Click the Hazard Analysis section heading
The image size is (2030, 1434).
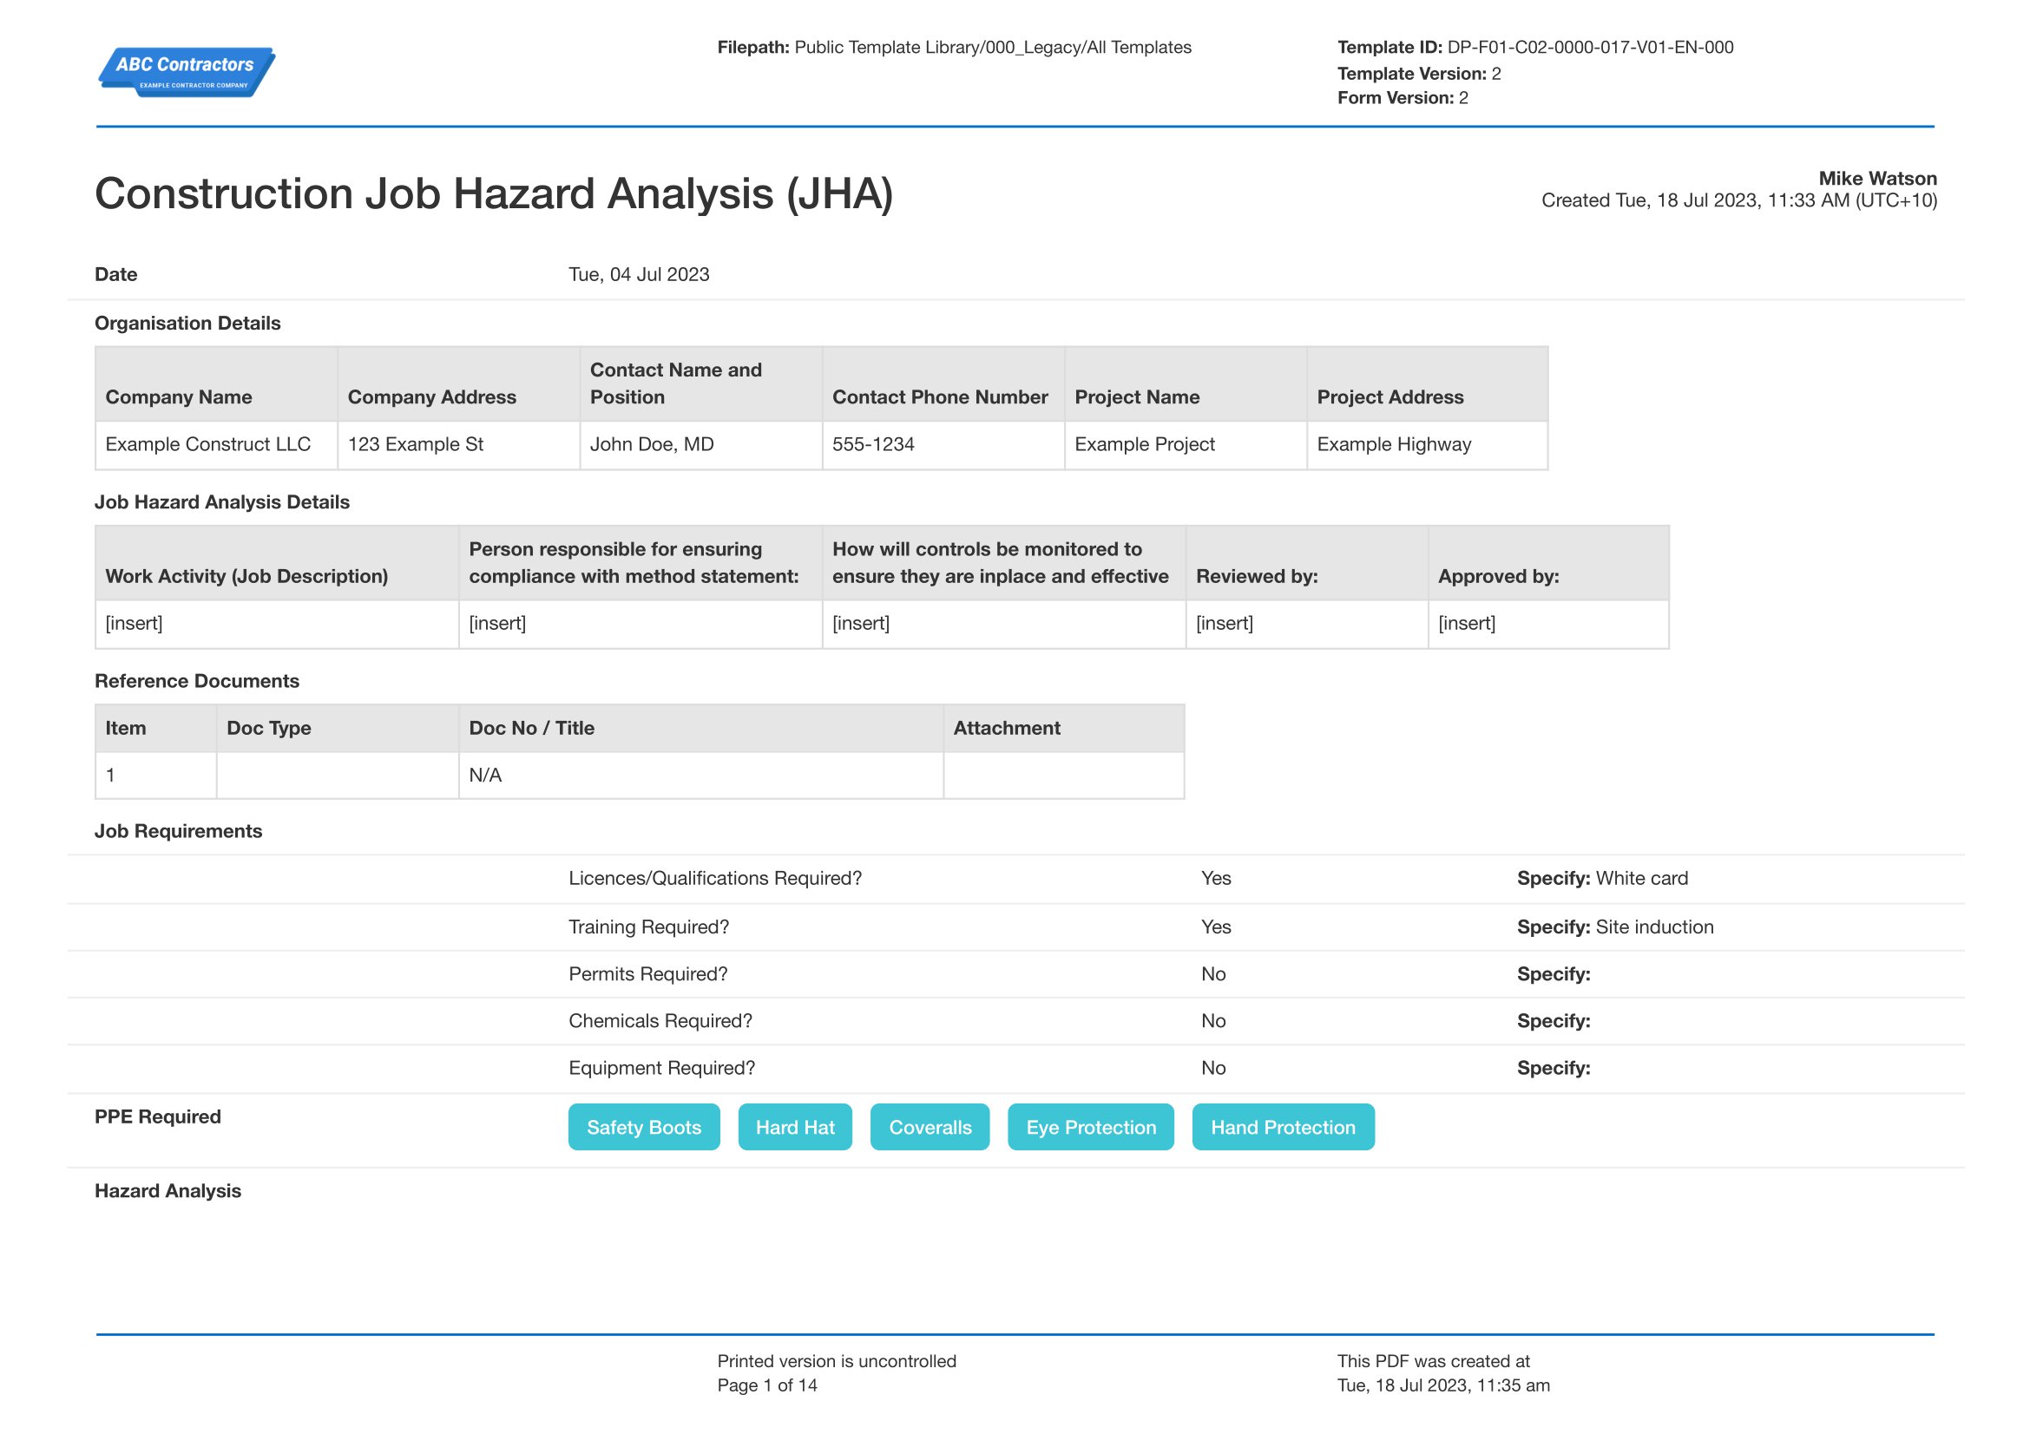tap(168, 1191)
